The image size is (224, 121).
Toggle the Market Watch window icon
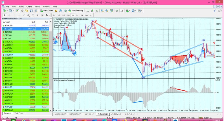click(17, 11)
